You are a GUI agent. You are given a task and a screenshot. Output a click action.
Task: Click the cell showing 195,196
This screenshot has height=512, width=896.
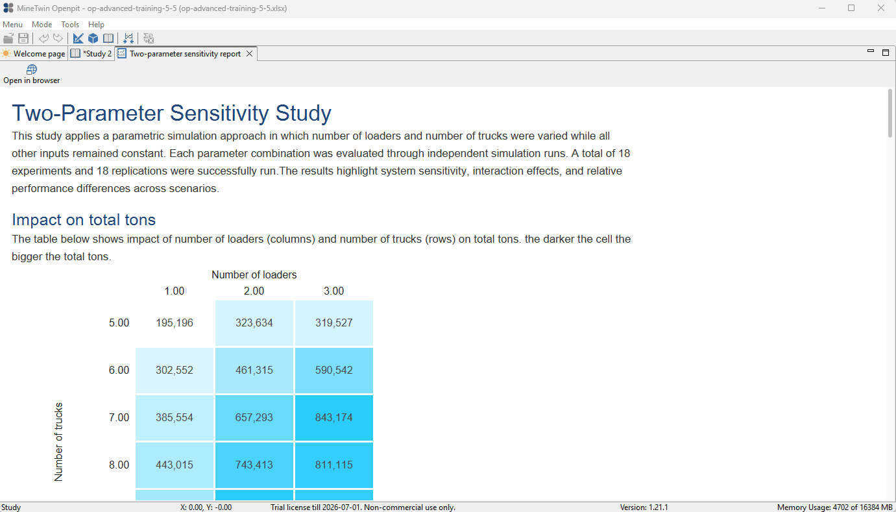click(175, 323)
